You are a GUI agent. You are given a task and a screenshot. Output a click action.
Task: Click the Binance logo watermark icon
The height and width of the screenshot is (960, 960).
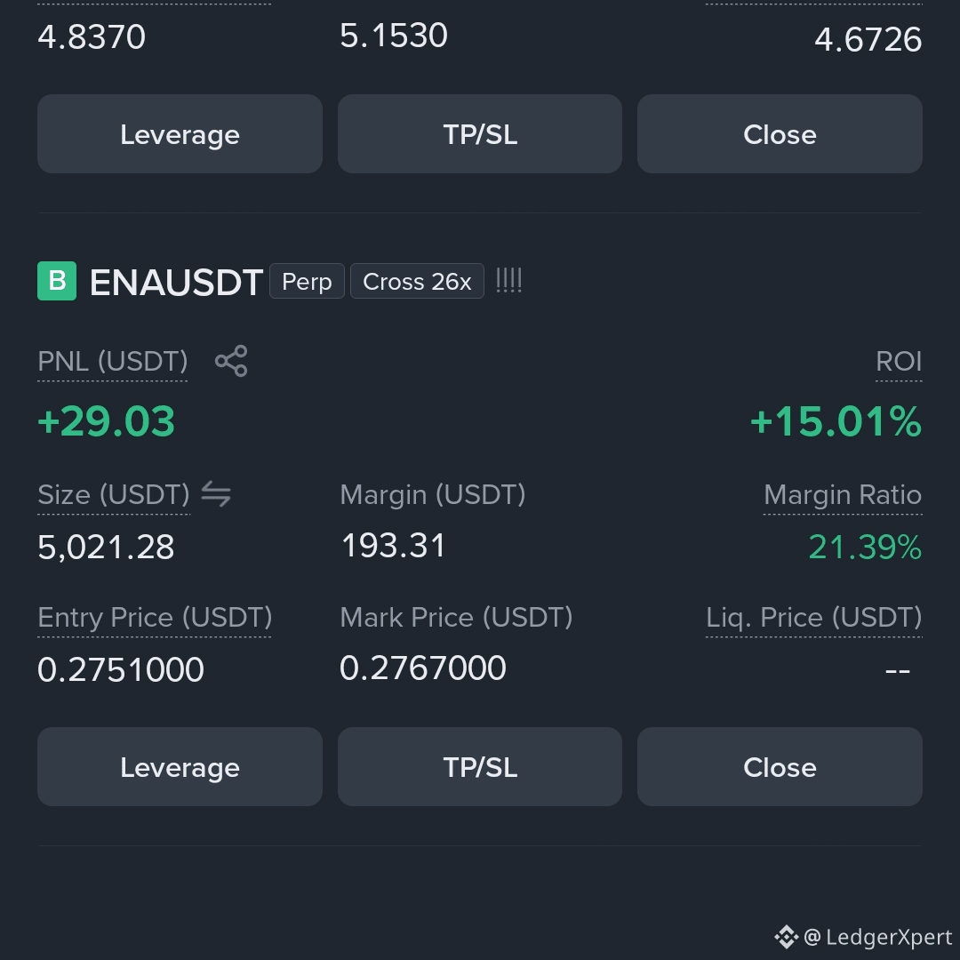click(786, 937)
